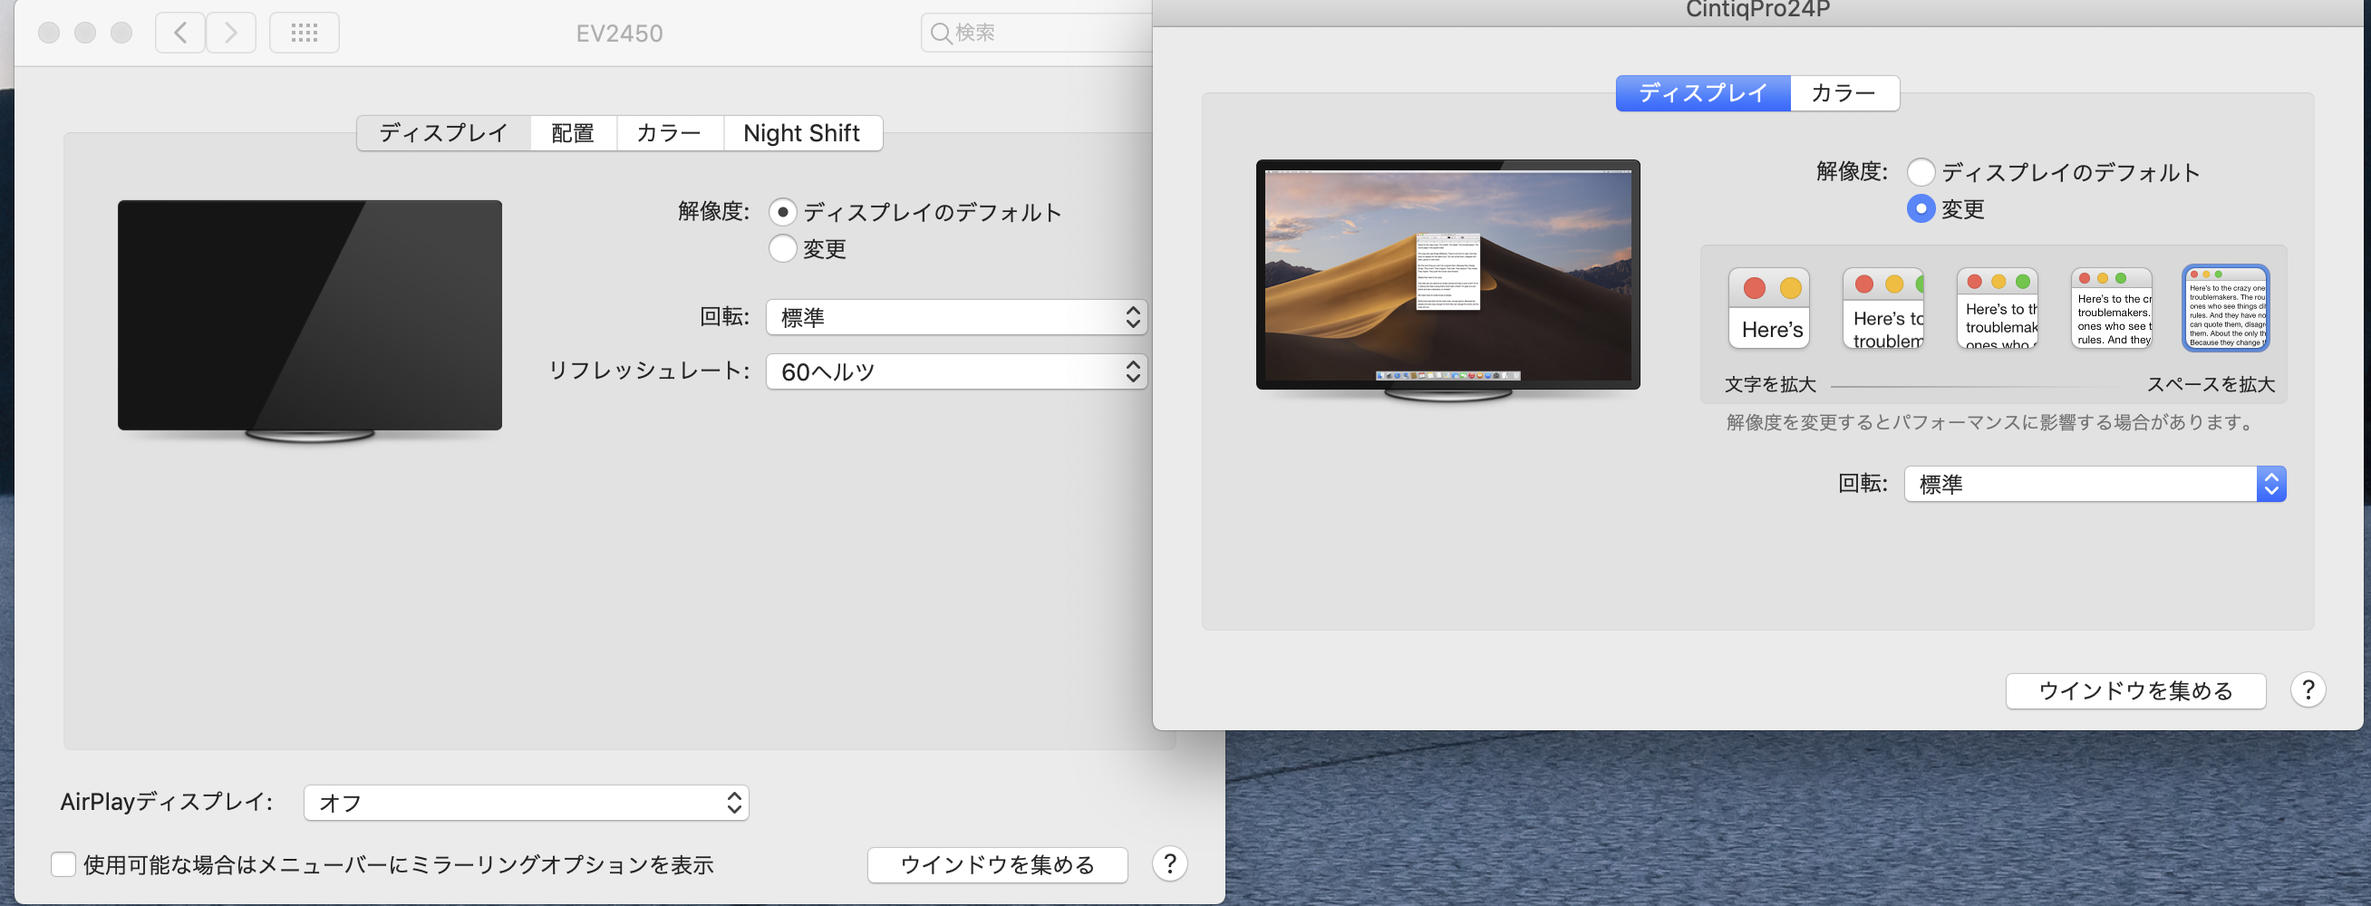Select '変更' resolution radio in EV2450
Viewport: 2371px width, 906px height.
[x=782, y=249]
